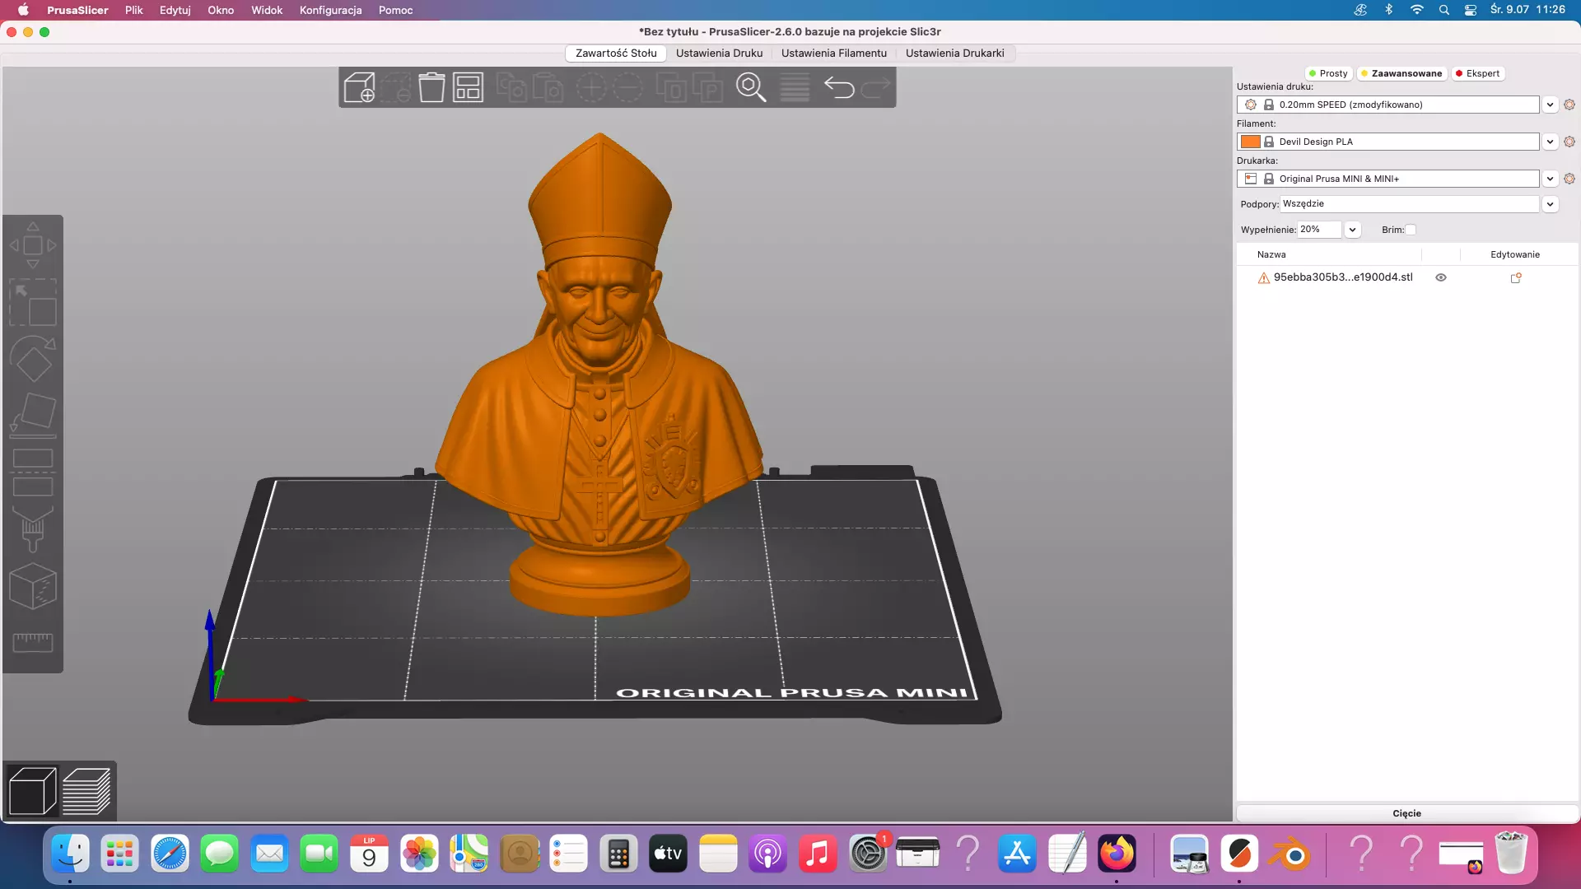Open the Konfiguracja menu

(x=330, y=10)
